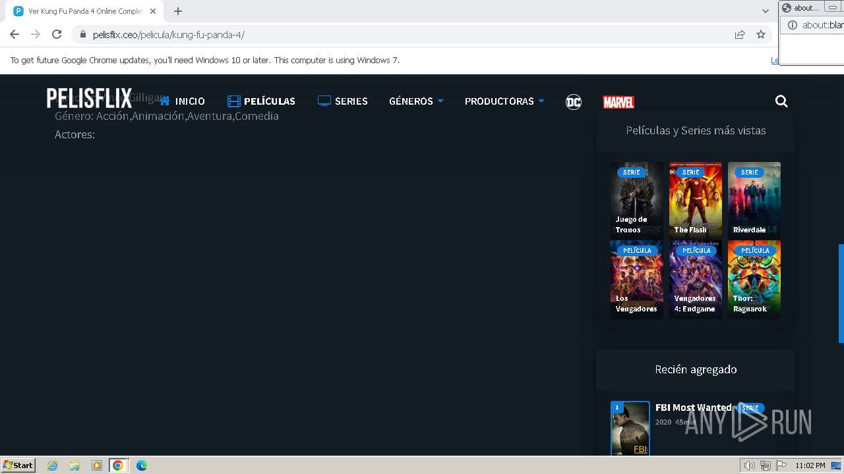This screenshot has width=844, height=474.
Task: Open the INICIO menu item
Action: pyautogui.click(x=190, y=101)
